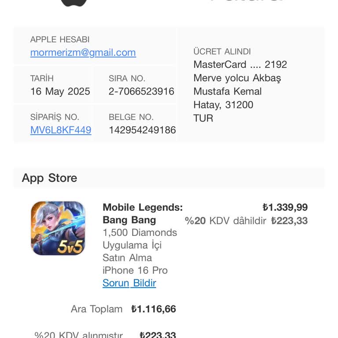Click the ₺1.339,99 item price
Image resolution: width=338 pixels, height=338 pixels.
285,207
